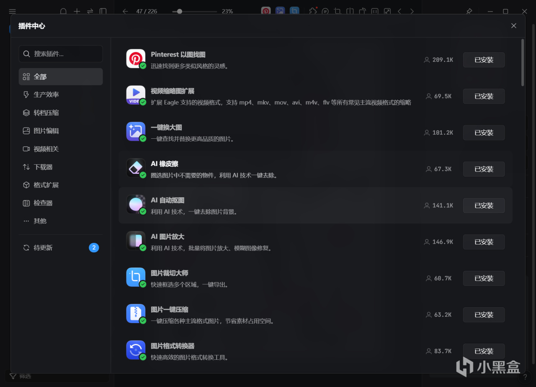Image resolution: width=536 pixels, height=387 pixels.
Task: Click the "Pinterest 以图找图" plugin title
Action: [178, 55]
